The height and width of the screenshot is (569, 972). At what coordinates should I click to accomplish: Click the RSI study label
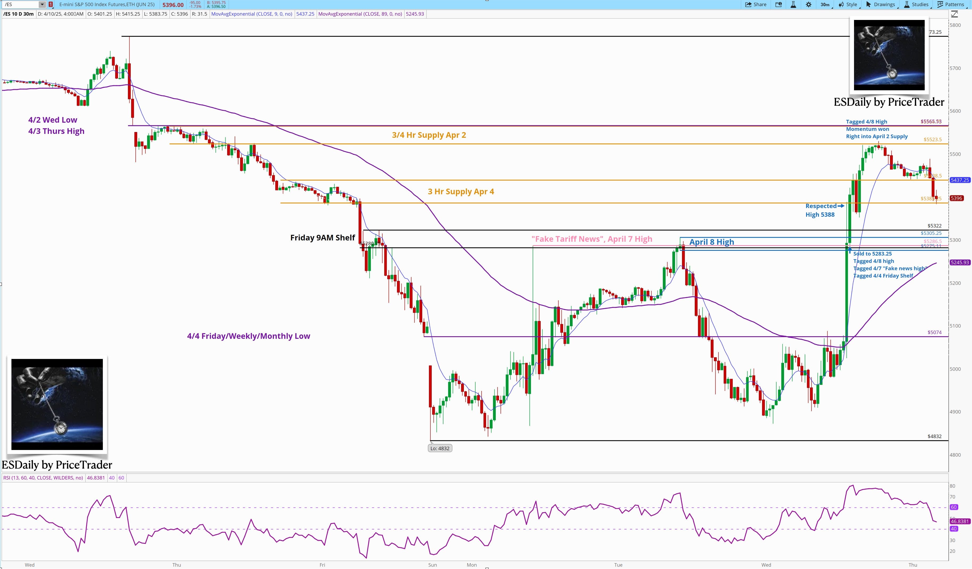[x=43, y=478]
